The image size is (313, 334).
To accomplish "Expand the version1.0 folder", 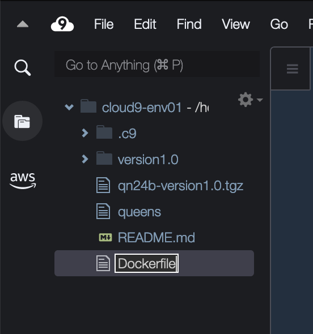I will point(85,159).
